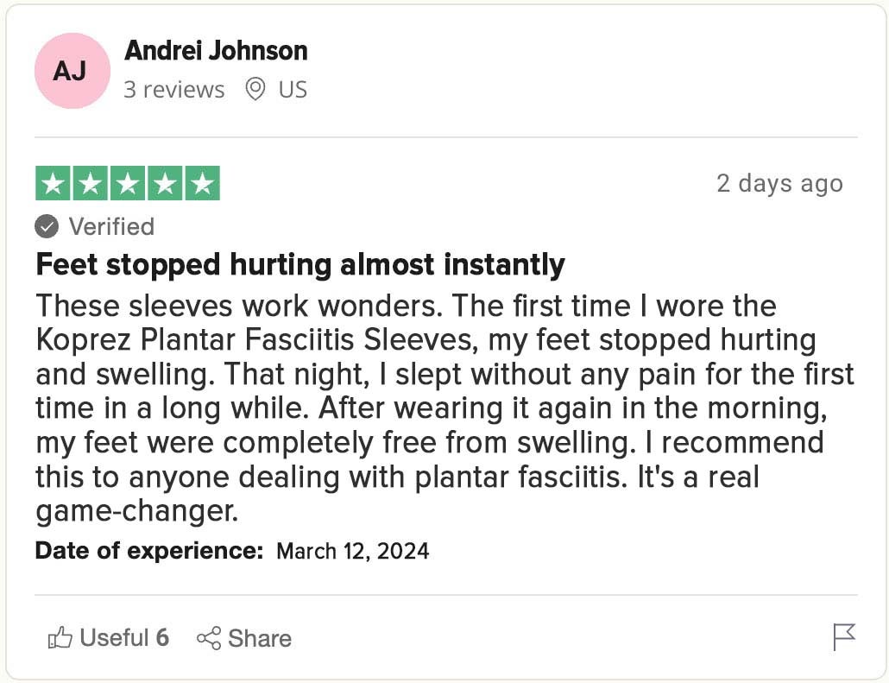Report review using the flag icon

coord(844,637)
